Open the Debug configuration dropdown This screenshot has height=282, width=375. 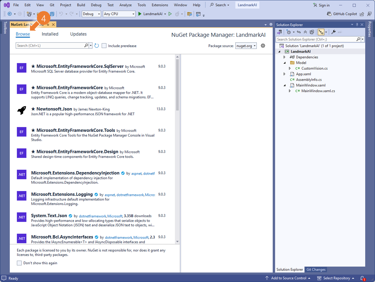[91, 14]
